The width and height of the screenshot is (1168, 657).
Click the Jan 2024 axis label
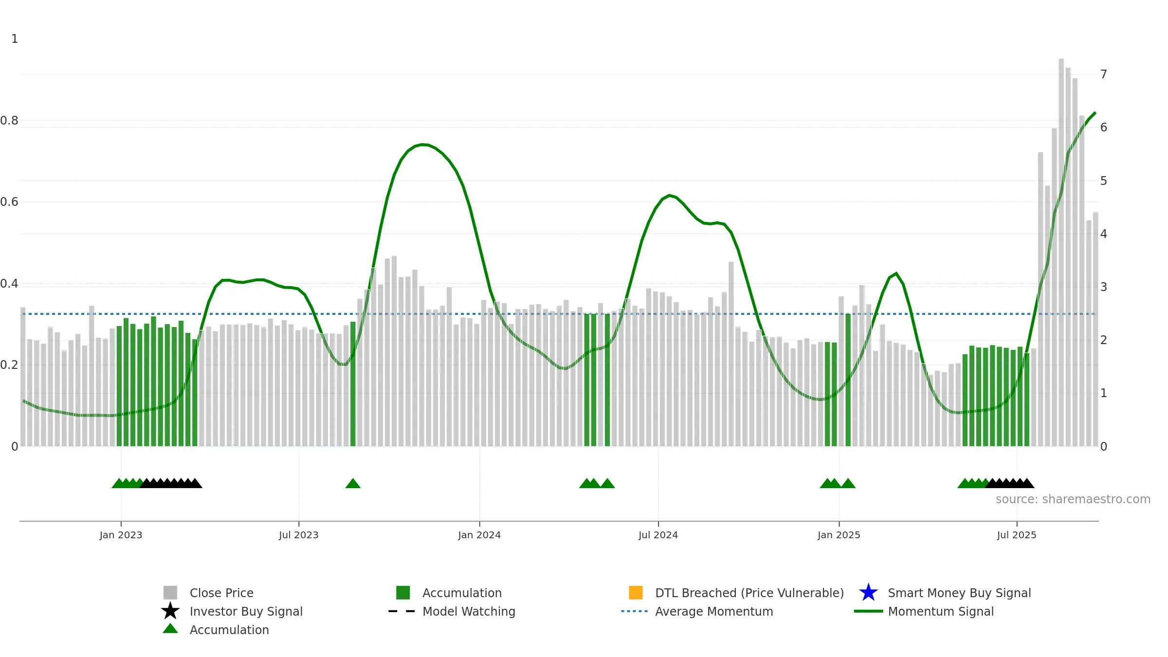479,535
